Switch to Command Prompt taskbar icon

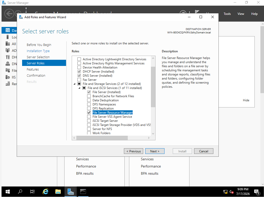(x=83, y=192)
